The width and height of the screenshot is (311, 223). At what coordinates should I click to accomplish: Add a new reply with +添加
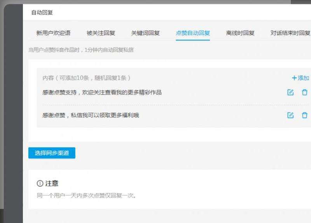click(300, 78)
